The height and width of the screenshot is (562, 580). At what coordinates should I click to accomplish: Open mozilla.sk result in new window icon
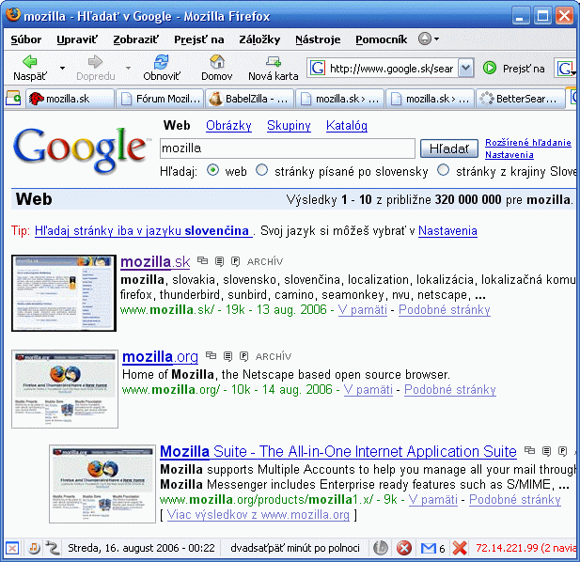point(202,260)
